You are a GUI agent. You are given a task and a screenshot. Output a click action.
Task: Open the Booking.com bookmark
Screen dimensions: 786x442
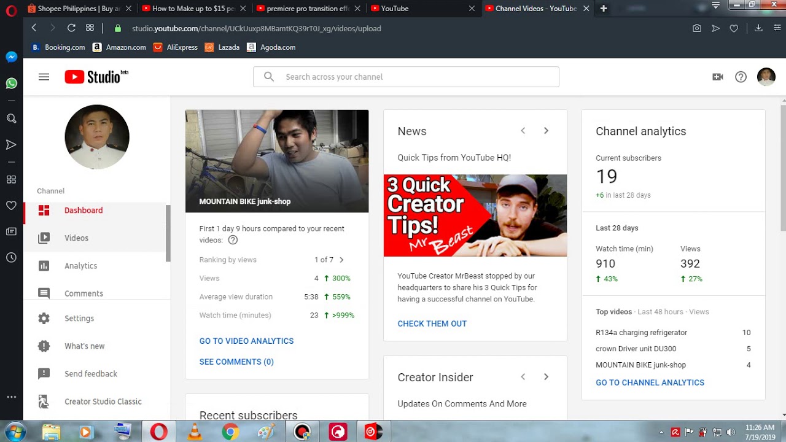[58, 47]
